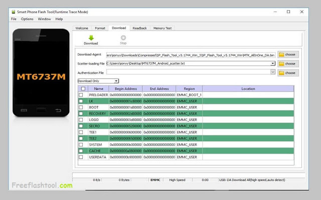
Task: Open the Download Only mode dropdown
Action: pos(98,81)
